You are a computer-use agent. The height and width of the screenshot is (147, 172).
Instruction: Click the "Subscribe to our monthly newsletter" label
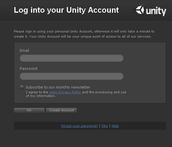[x=58, y=87]
